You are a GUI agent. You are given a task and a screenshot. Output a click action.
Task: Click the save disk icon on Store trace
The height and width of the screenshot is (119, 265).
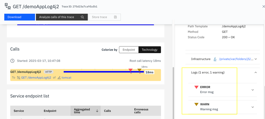click(115, 17)
